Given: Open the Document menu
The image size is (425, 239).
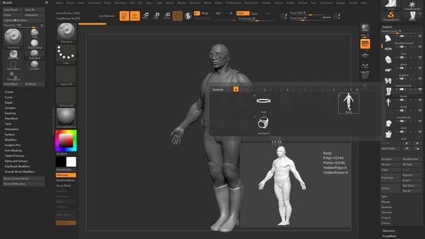Looking at the screenshot, I should (x=94, y=3).
